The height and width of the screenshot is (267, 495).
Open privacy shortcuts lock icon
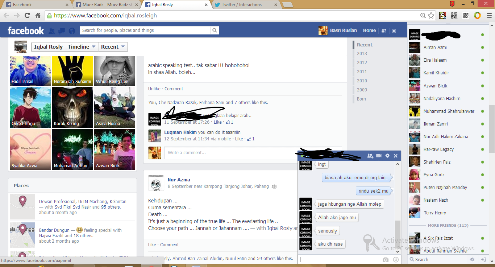pos(384,31)
